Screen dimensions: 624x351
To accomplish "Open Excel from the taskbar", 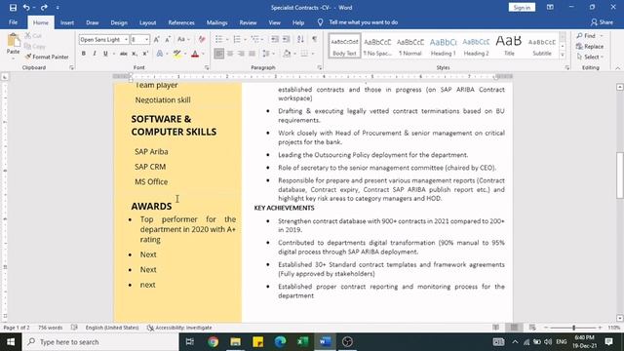I will point(302,342).
